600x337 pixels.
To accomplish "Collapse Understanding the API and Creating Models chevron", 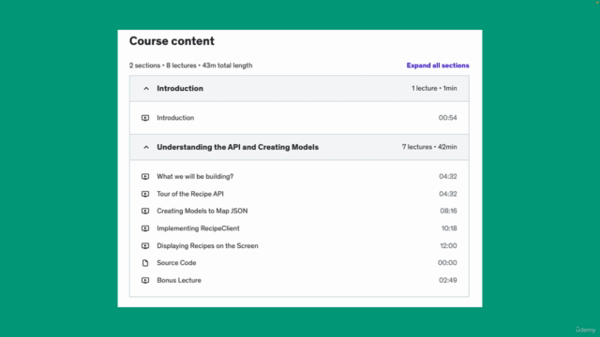I will [x=146, y=147].
